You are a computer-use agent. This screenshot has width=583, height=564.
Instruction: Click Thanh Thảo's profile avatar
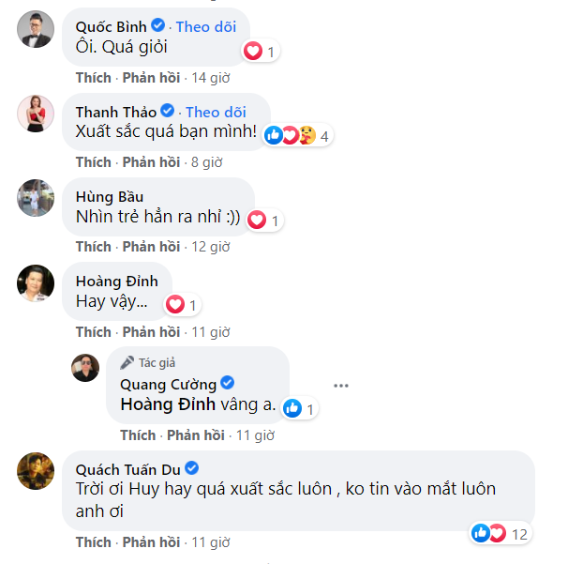36,114
